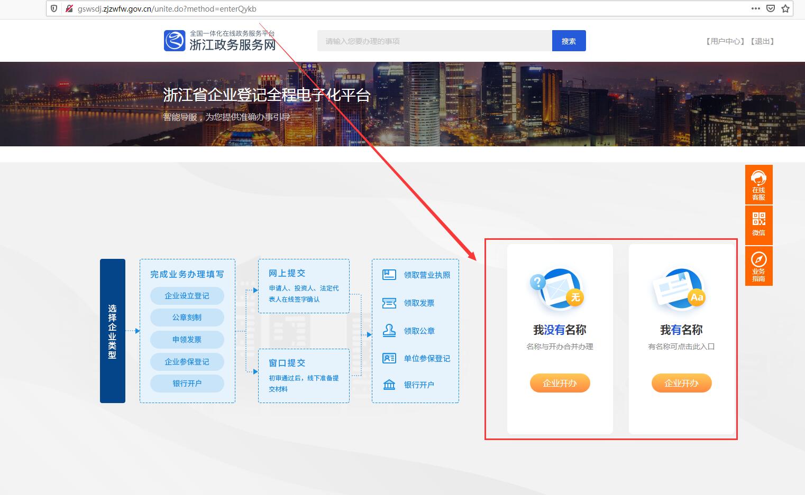Open the browser overflow menu (three dots)

(755, 8)
